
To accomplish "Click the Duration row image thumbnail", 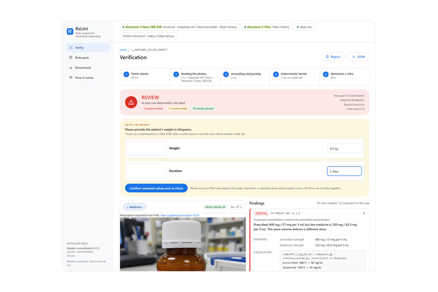I will tap(147, 171).
